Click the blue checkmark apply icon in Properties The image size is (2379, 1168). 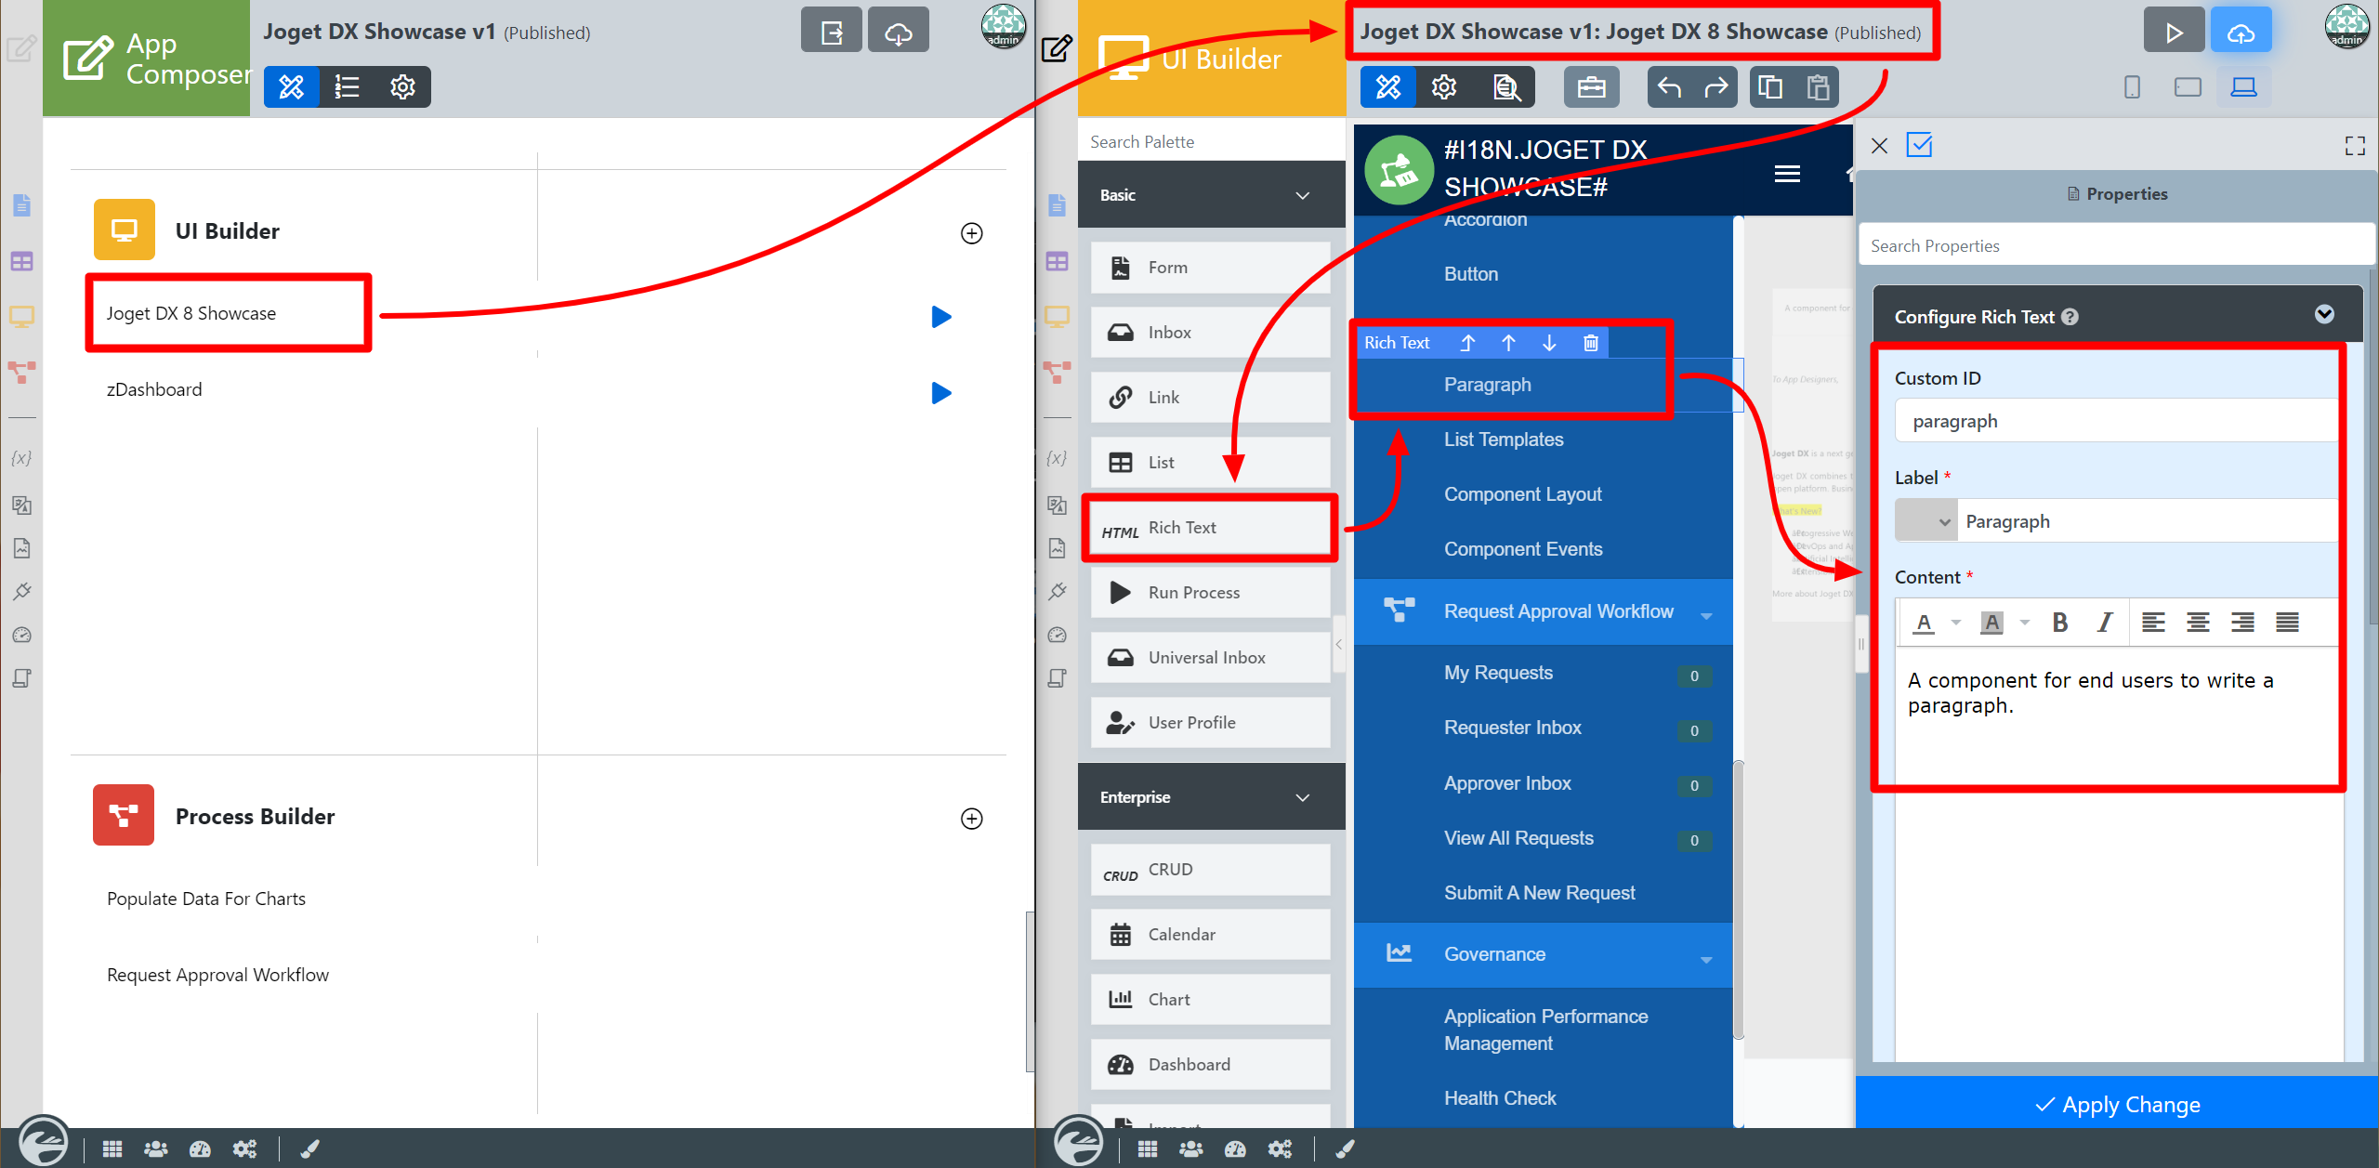pos(1919,145)
